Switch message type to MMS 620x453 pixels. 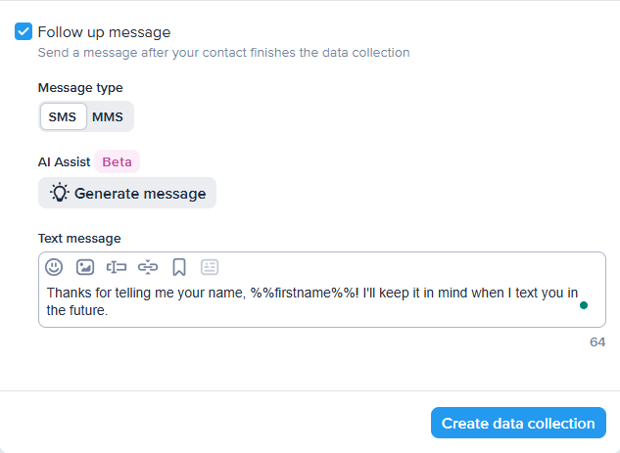pos(108,116)
